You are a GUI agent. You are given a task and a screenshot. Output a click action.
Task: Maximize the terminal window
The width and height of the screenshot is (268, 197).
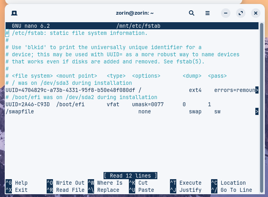[x=240, y=13]
